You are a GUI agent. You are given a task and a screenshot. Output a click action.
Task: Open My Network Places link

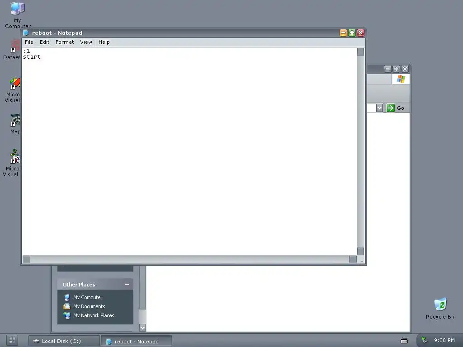tap(93, 315)
